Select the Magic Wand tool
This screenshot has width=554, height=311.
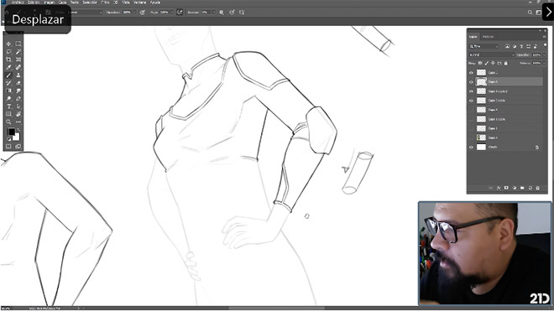coord(18,52)
